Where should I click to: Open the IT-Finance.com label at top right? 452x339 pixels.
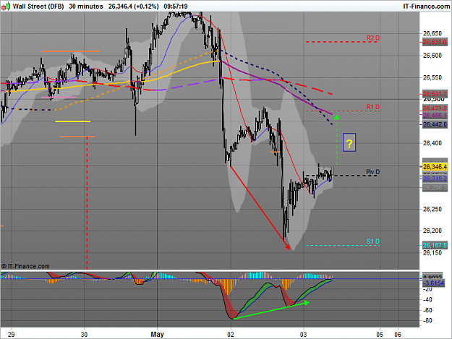coord(427,7)
